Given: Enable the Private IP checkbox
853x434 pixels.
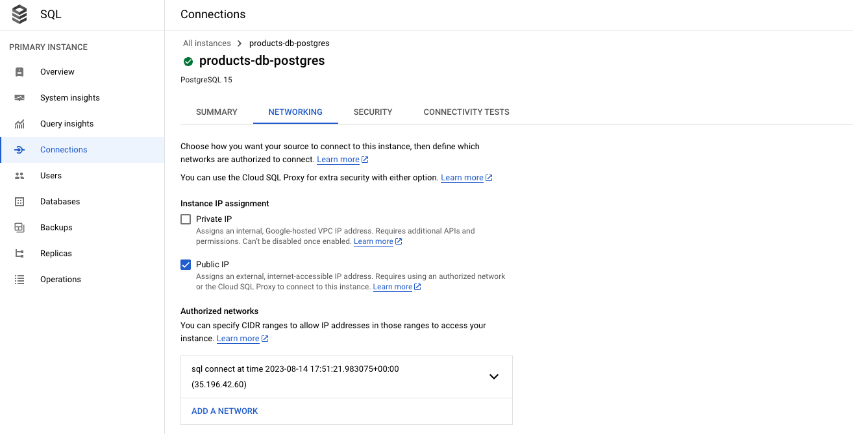Looking at the screenshot, I should click(x=186, y=219).
